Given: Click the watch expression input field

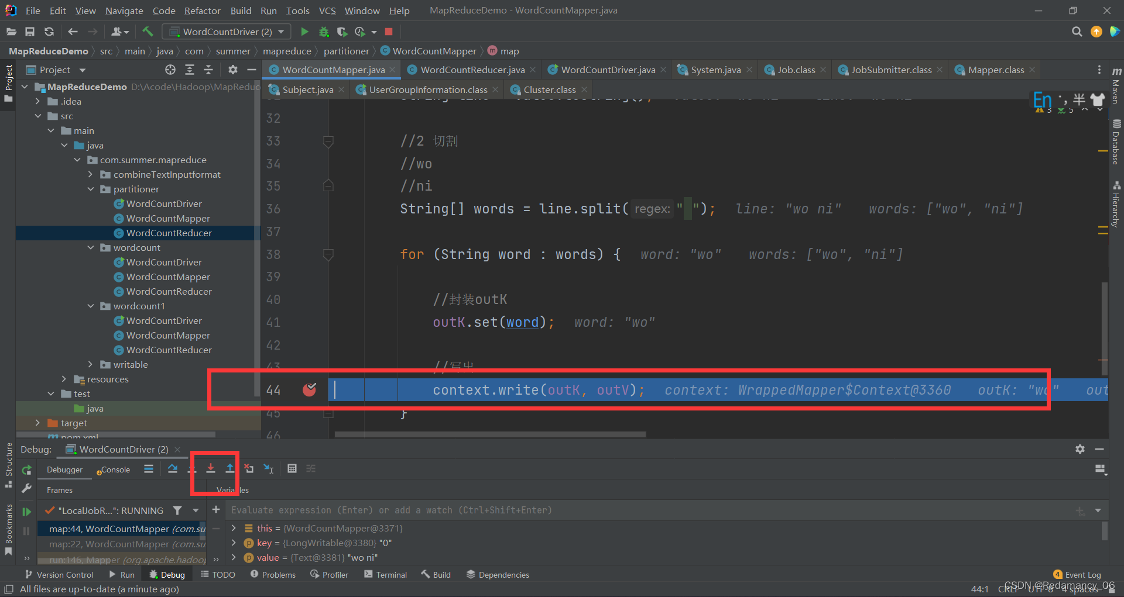Looking at the screenshot, I should coord(650,510).
